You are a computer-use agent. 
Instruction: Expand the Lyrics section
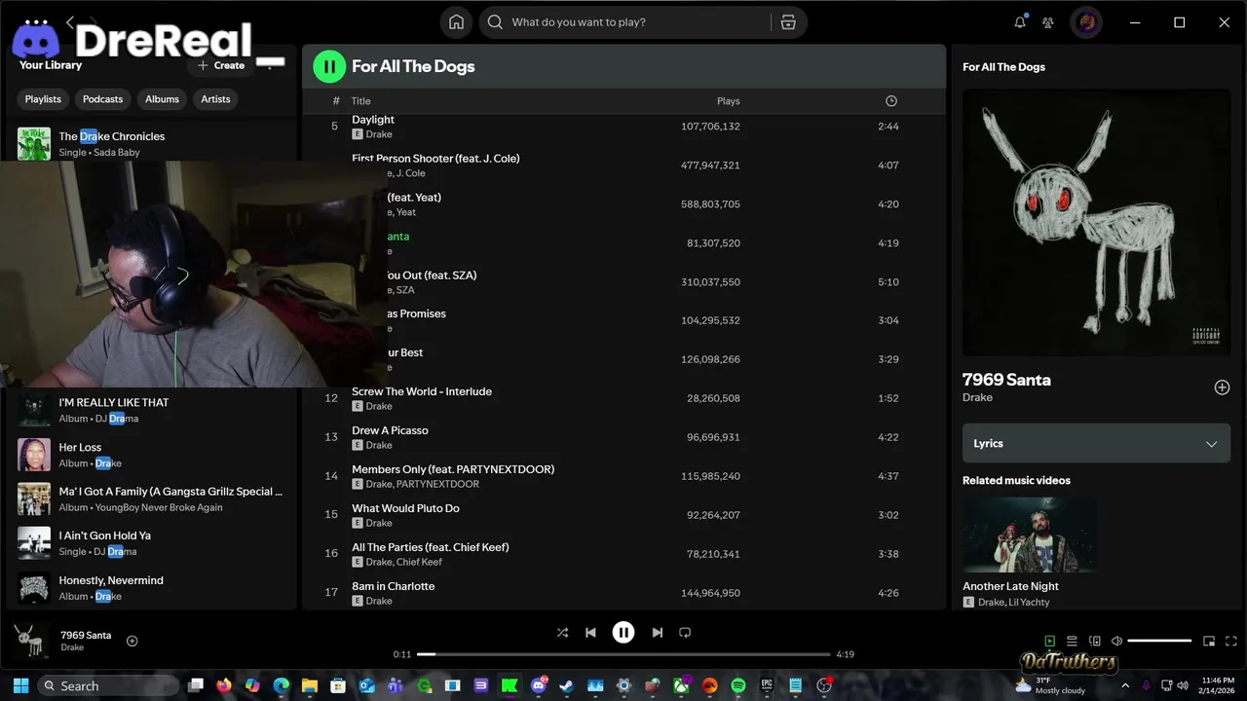[1096, 443]
